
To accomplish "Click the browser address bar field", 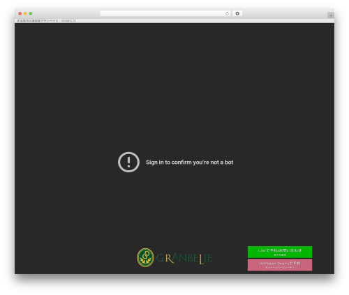I will tap(165, 13).
